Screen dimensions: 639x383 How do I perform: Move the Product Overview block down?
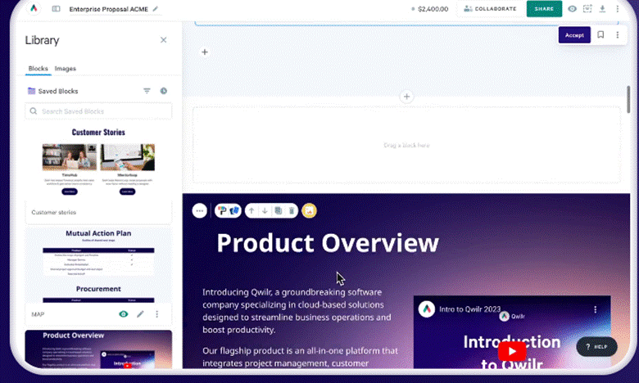265,211
